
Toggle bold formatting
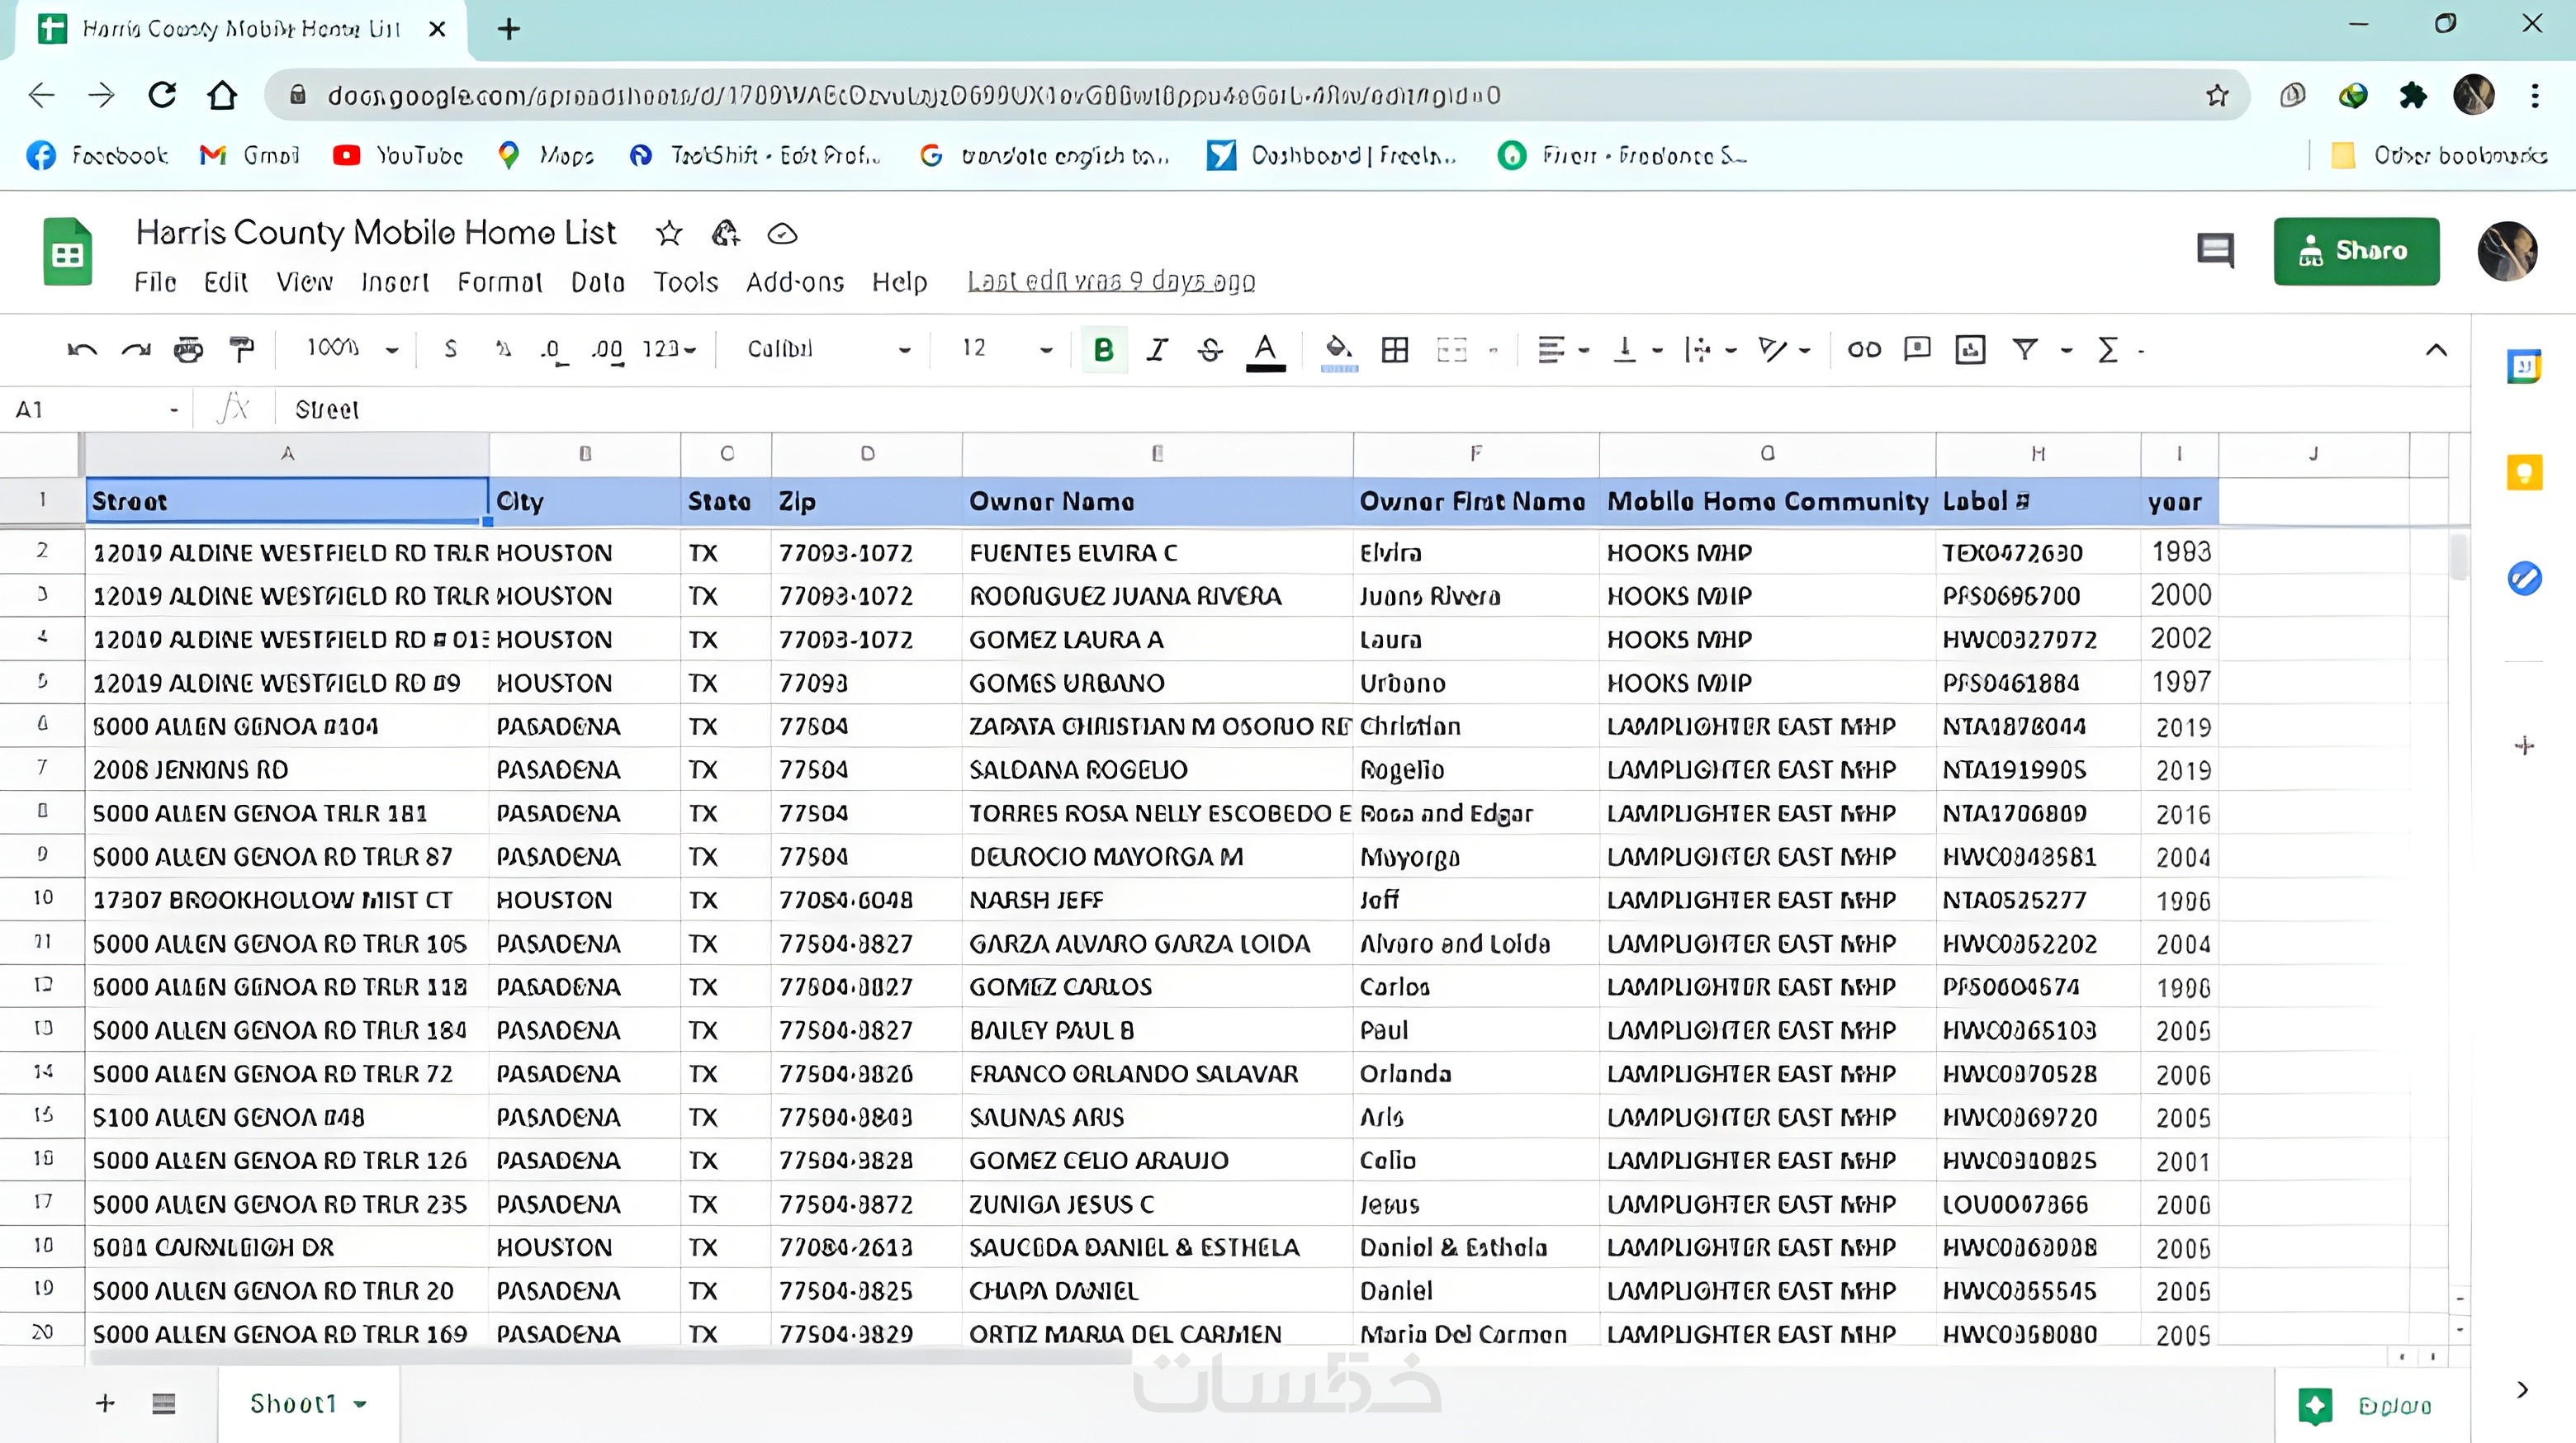[1103, 349]
